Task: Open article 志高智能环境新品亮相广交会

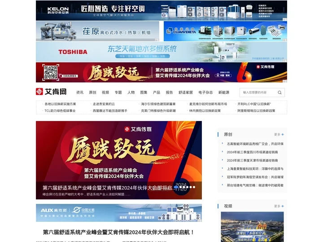Action: pos(255,144)
